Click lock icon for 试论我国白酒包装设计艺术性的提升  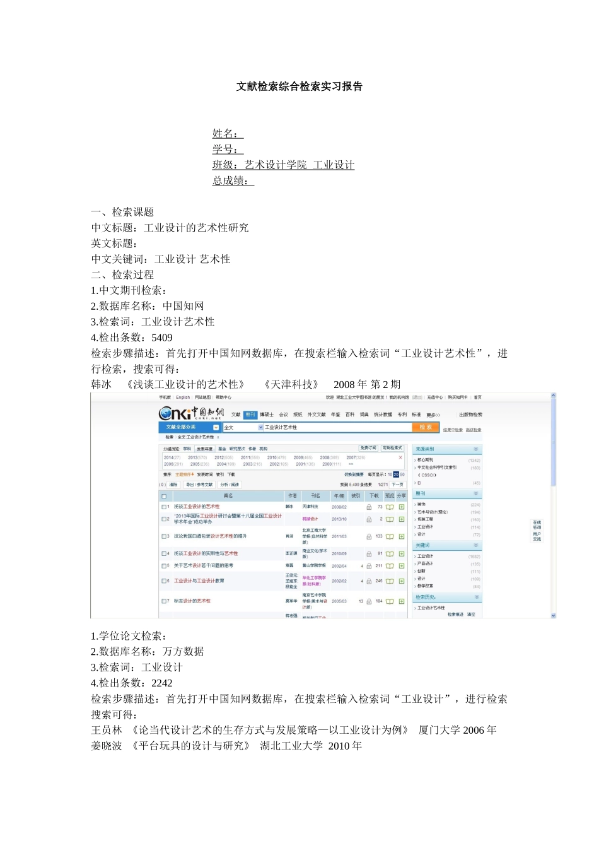click(369, 536)
